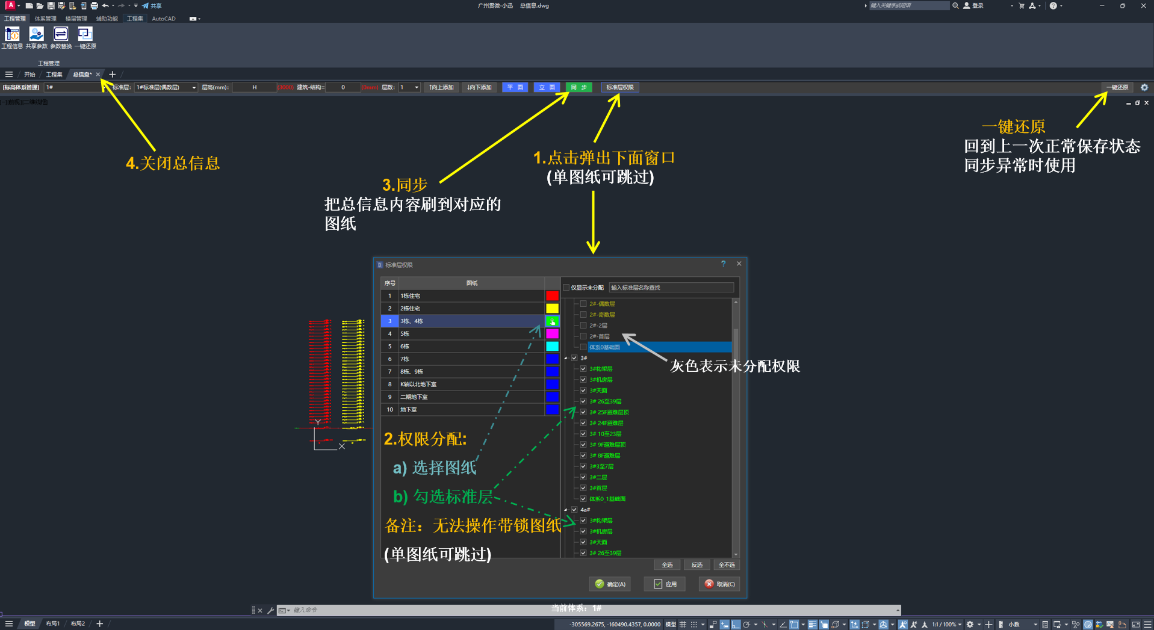Click the red color swatch for 1栋住宅
Screen dimensions: 1154x630
pos(552,296)
